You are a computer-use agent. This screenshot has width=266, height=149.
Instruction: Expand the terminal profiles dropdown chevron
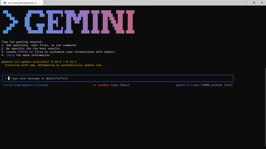[52, 3]
